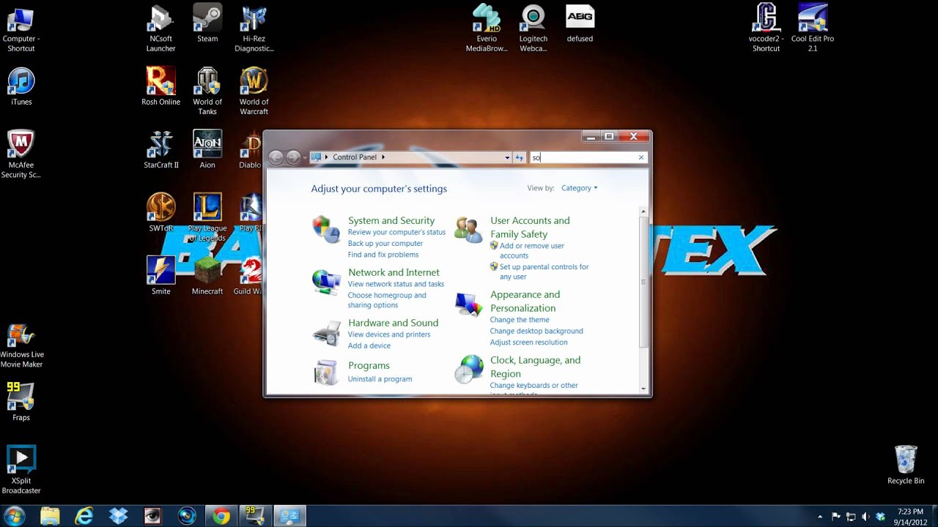
Task: Select Play League of Legends icon
Action: 207,217
